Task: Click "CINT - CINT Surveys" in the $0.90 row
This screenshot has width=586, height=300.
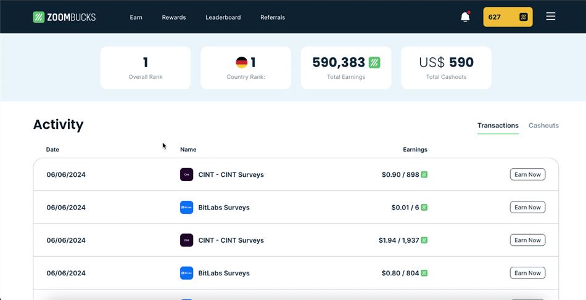Action: point(231,174)
